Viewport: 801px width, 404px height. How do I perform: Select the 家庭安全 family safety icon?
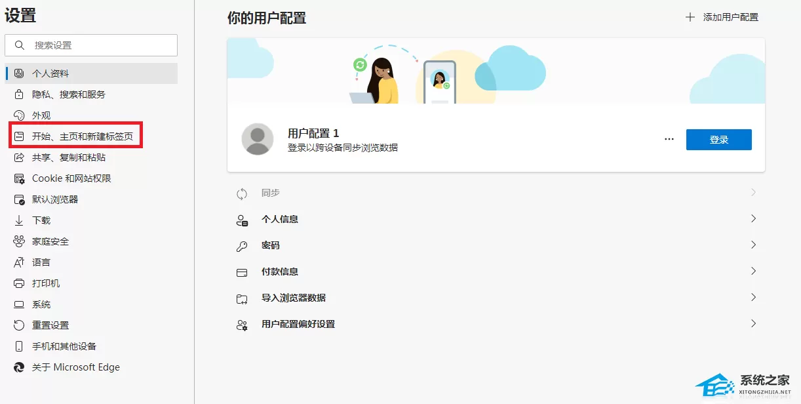[x=19, y=241]
